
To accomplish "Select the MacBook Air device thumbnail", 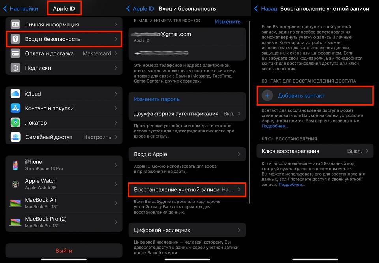I will tap(15, 203).
